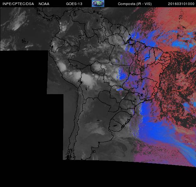Click the NOAA label in the header
The width and height of the screenshot is (196, 187).
[44, 4]
